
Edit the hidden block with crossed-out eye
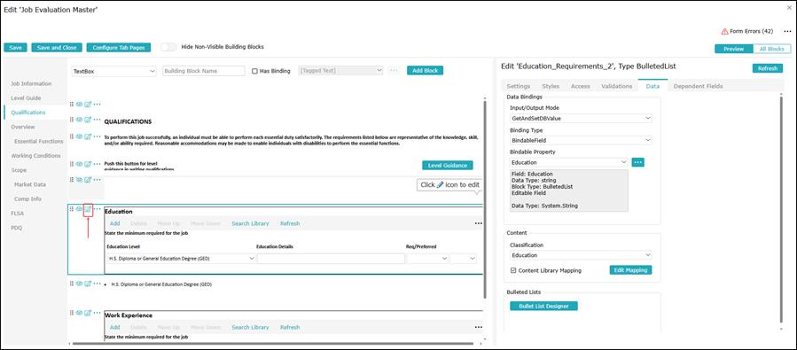88,180
